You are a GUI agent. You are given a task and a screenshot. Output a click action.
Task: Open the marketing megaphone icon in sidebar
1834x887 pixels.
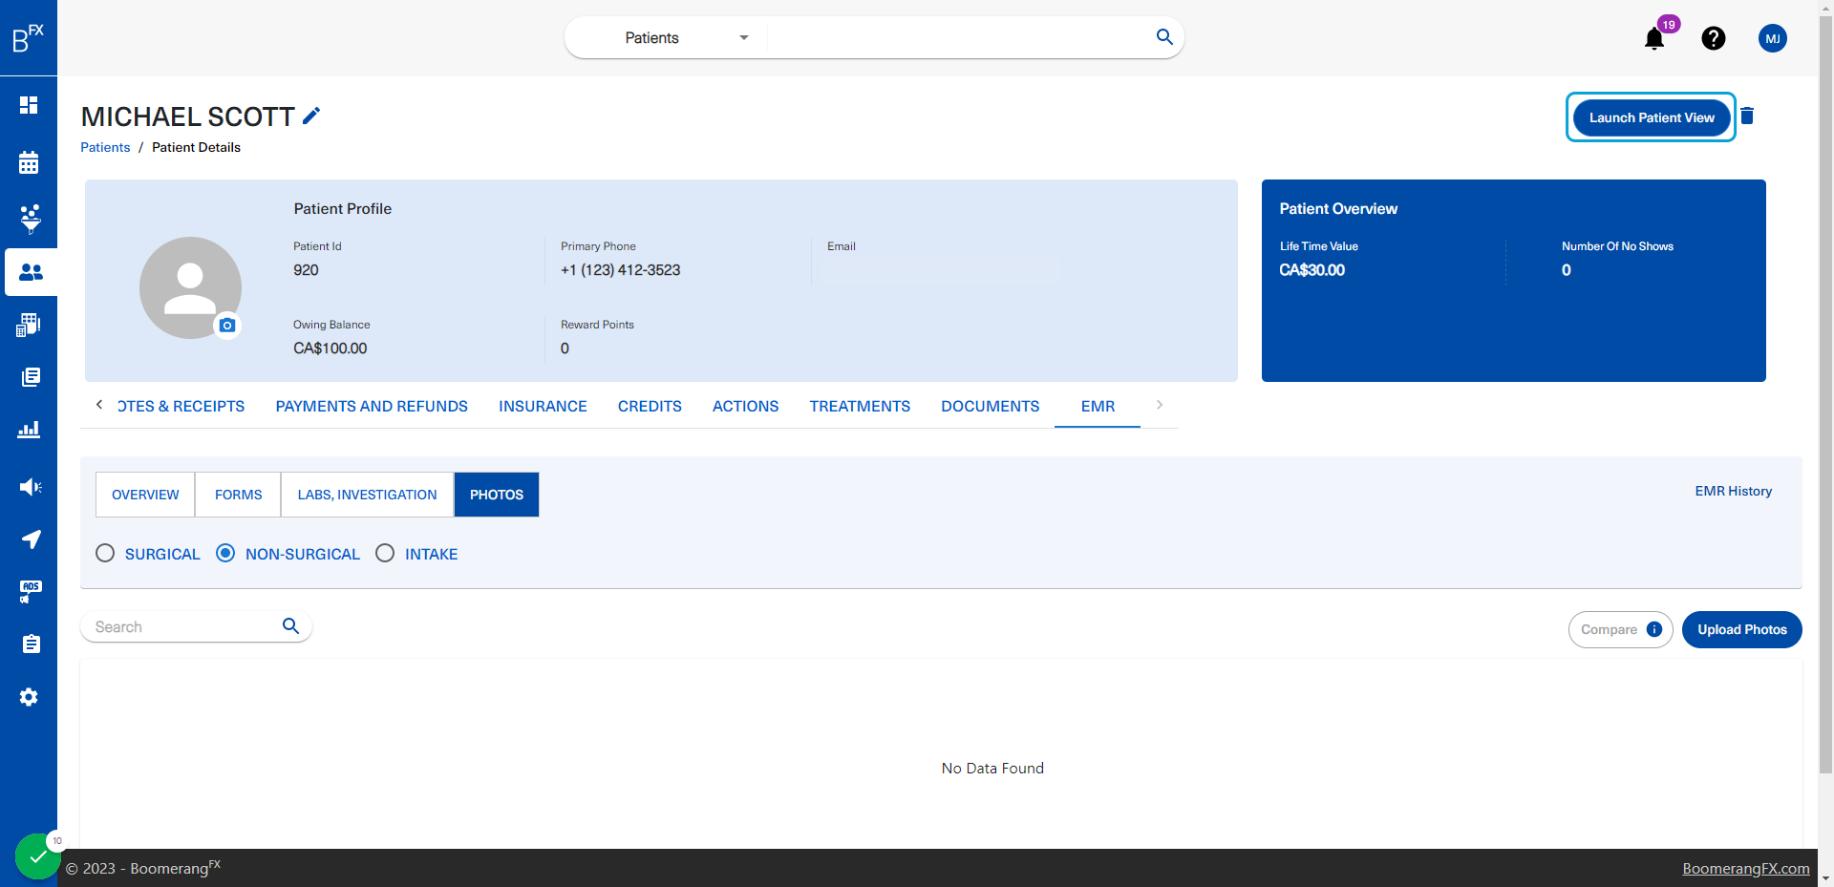click(30, 487)
